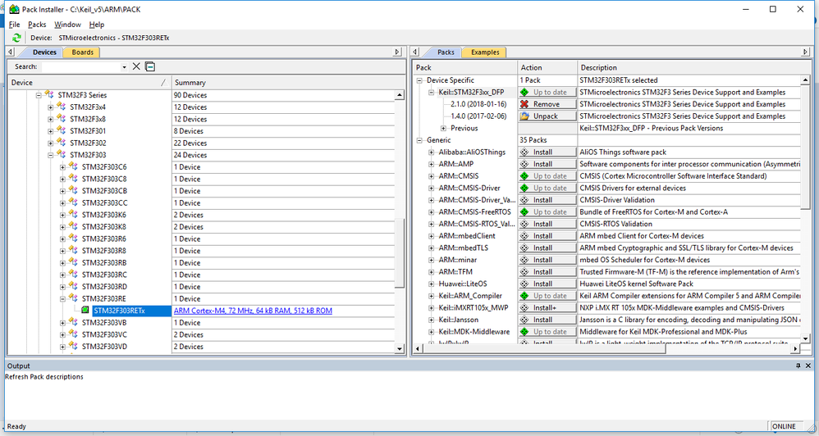819x436 pixels.
Task: Expand the STM32F303CB node
Action: click(62, 192)
